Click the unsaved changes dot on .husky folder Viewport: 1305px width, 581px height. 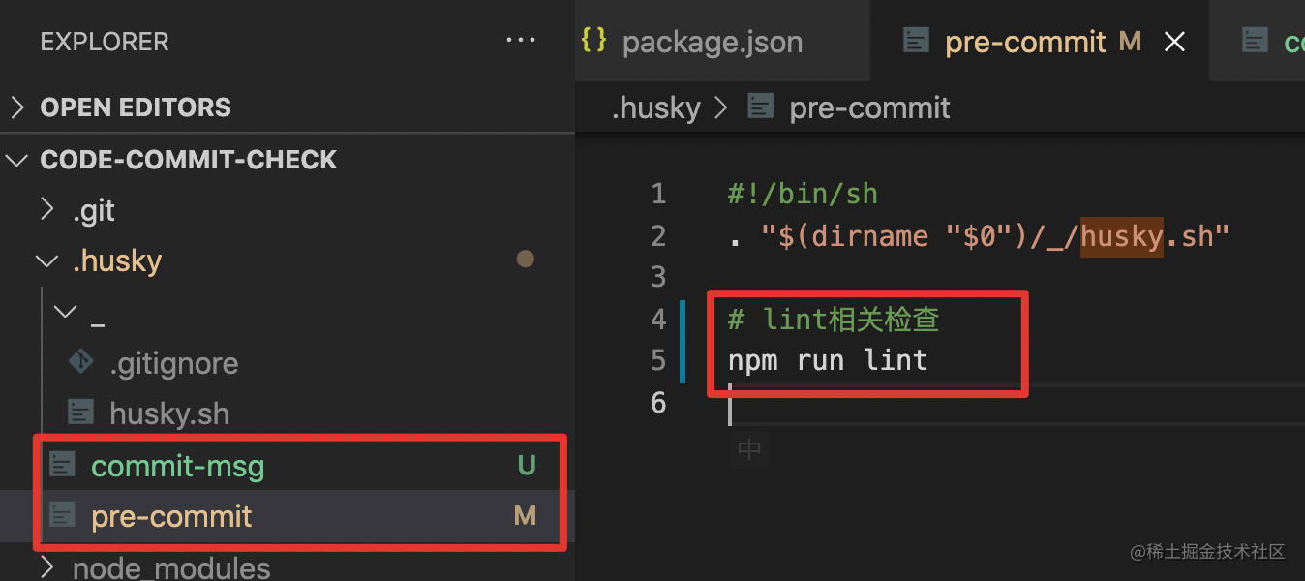tap(525, 260)
